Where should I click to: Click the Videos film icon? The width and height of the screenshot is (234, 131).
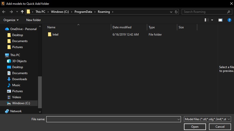click(x=9, y=97)
